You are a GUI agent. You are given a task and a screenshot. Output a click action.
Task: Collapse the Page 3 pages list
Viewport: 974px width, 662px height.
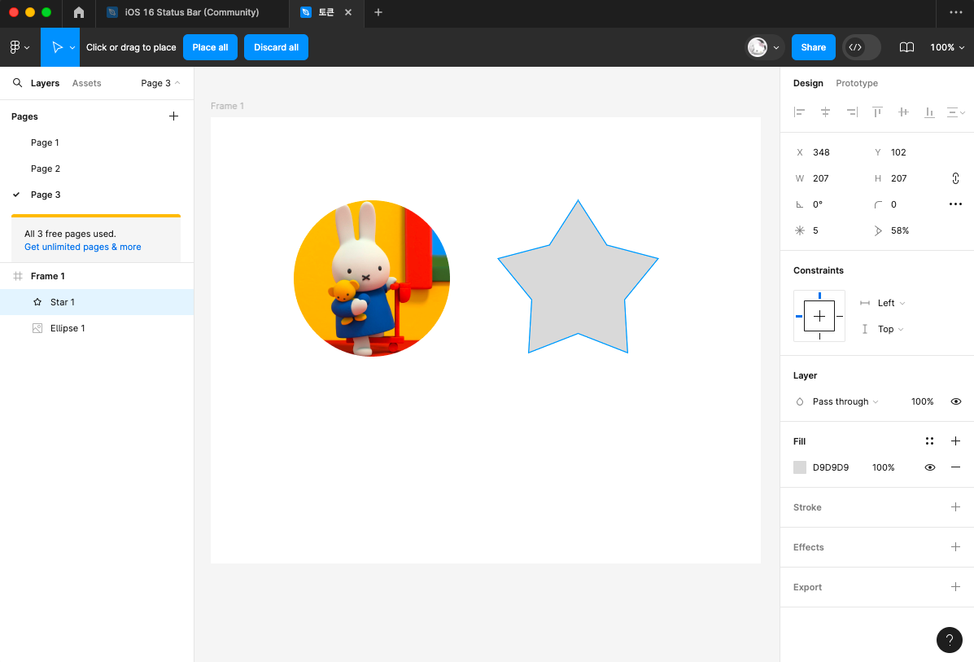click(160, 83)
